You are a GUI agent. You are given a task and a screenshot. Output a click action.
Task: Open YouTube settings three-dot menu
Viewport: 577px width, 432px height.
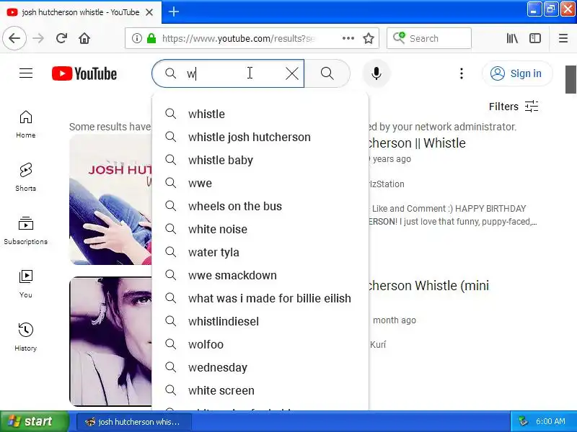pyautogui.click(x=461, y=73)
